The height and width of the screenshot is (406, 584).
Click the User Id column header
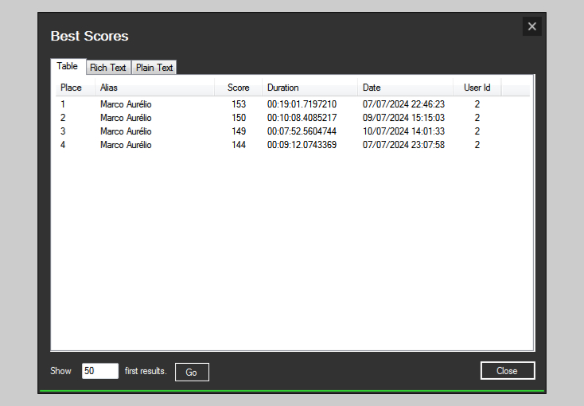477,88
